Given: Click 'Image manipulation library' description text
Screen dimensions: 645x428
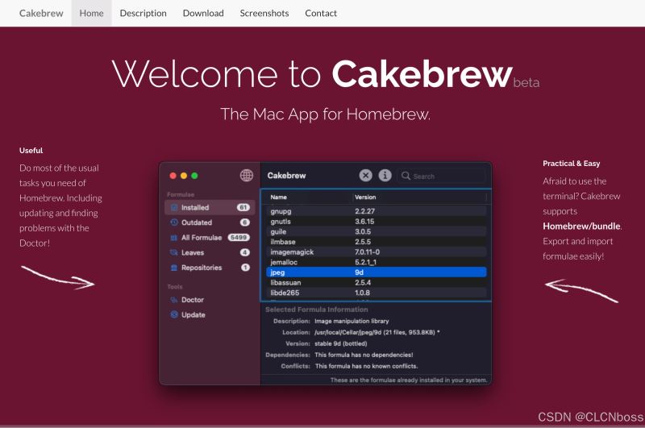Looking at the screenshot, I should coord(352,321).
